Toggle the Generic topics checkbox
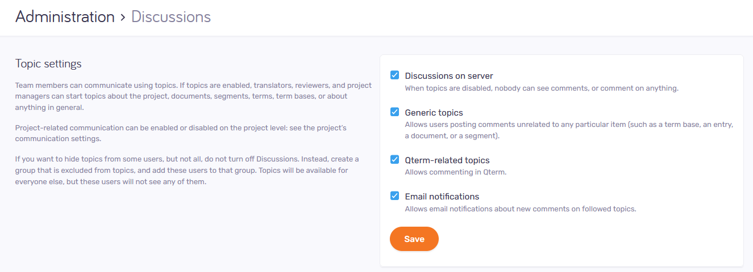The width and height of the screenshot is (753, 272). click(x=394, y=112)
